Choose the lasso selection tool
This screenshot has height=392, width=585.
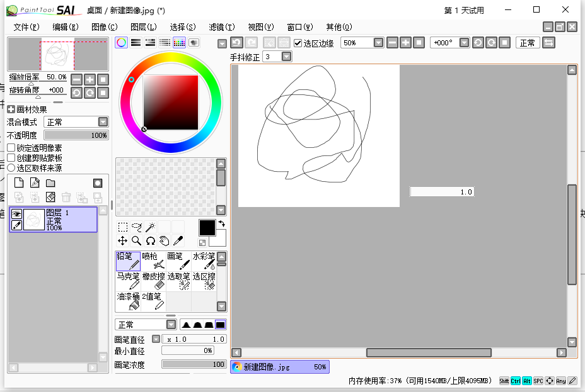(x=137, y=227)
